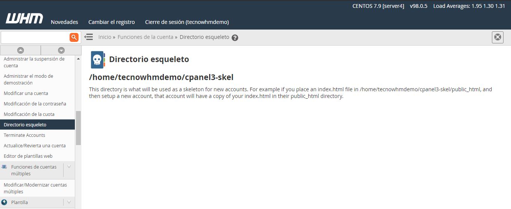This screenshot has height=209, width=511.
Task: Click the lifebuoy support icon
Action: (498, 37)
